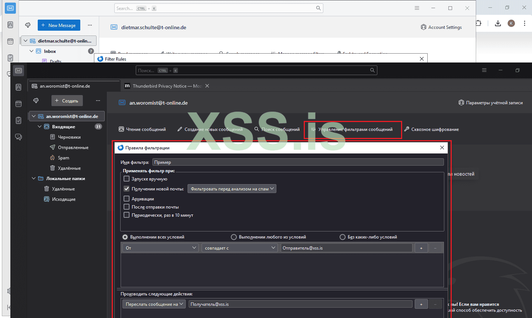
Task: Open hamburger menu in light Thunderbird window
Action: (x=417, y=8)
